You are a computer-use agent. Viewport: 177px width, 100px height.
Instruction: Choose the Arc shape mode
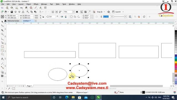[79, 17]
